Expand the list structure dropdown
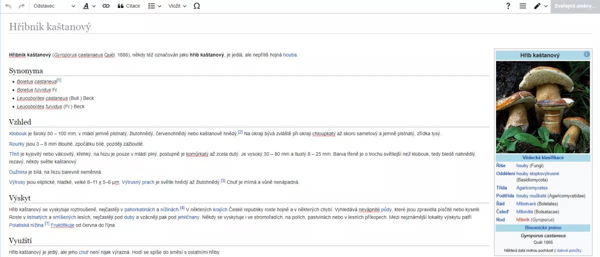 coord(154,6)
